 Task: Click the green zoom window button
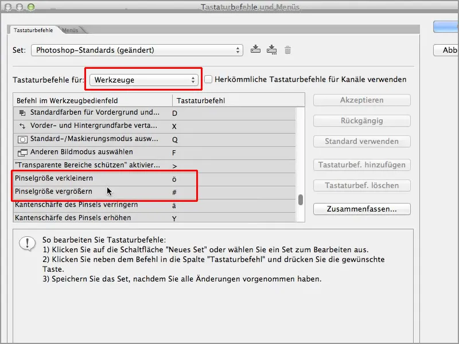coord(31,7)
